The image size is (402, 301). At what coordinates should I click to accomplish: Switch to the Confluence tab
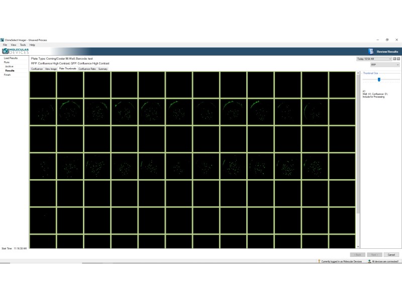tap(37, 69)
